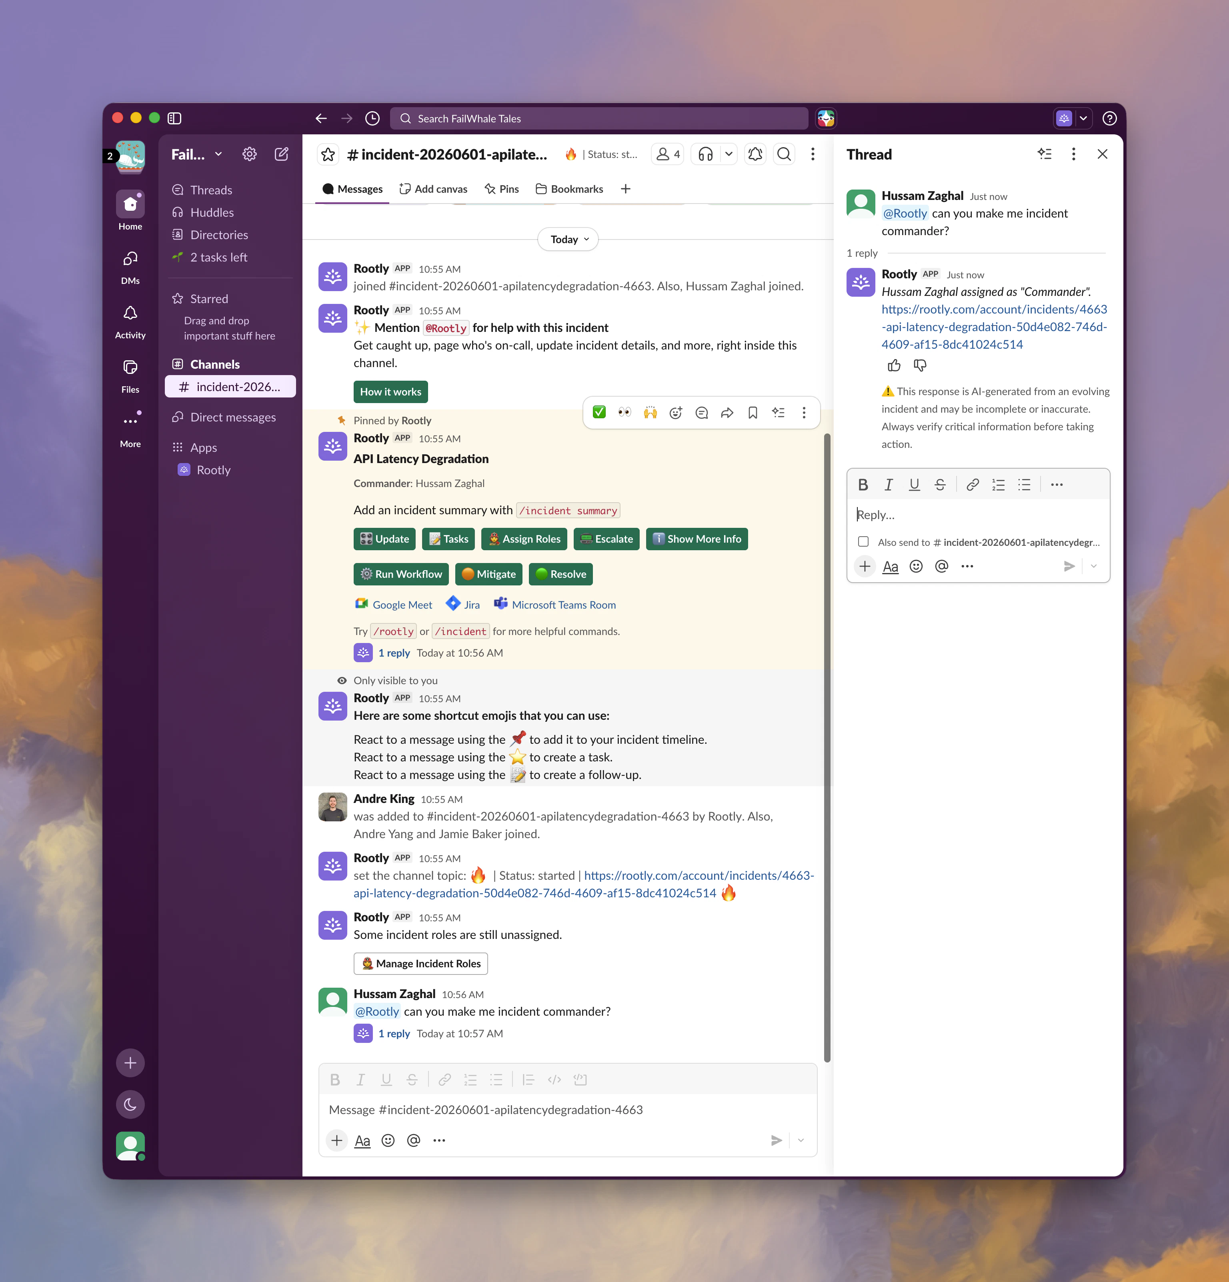
Task: Toggle sidebar layout icon
Action: pyautogui.click(x=174, y=118)
